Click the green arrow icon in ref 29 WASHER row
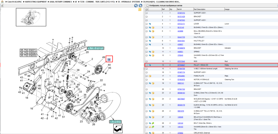The height and width of the screenshot is (134, 278). tap(153, 127)
